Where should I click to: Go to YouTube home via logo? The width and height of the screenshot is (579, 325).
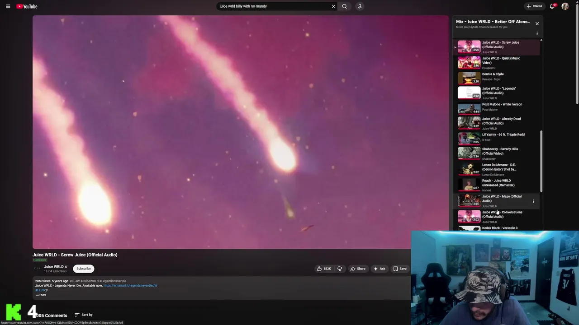27,6
